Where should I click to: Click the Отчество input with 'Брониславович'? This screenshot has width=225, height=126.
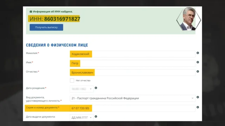click(133, 72)
